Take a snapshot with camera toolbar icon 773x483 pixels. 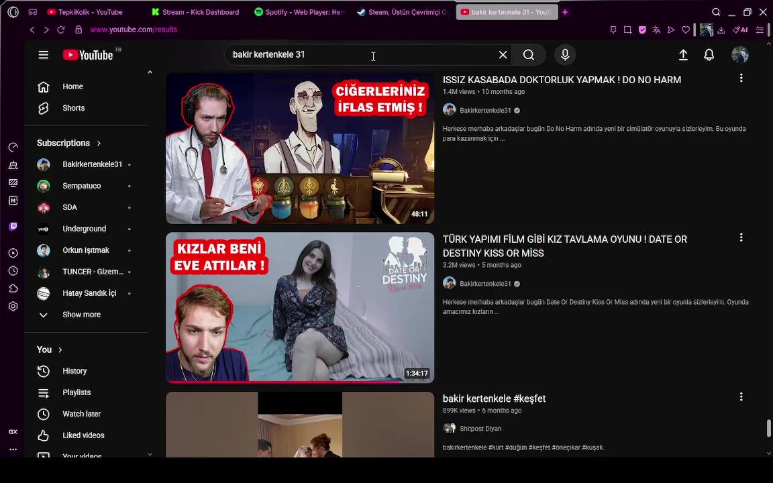627,30
